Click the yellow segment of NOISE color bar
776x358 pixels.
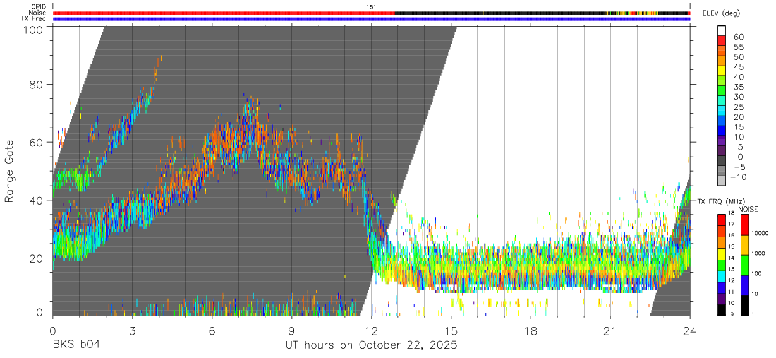(x=744, y=245)
